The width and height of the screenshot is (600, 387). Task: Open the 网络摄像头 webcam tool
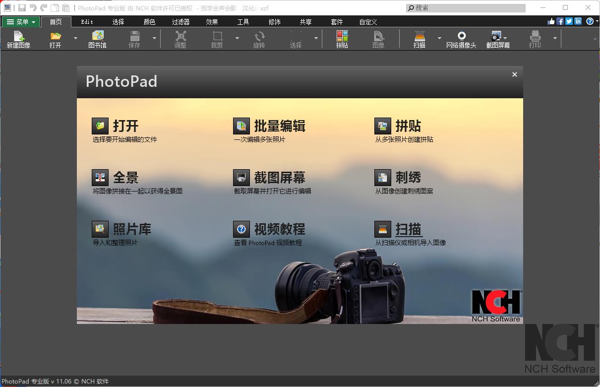461,39
